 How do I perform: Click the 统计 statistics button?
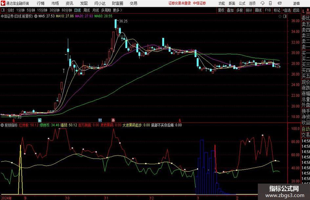click(x=249, y=10)
